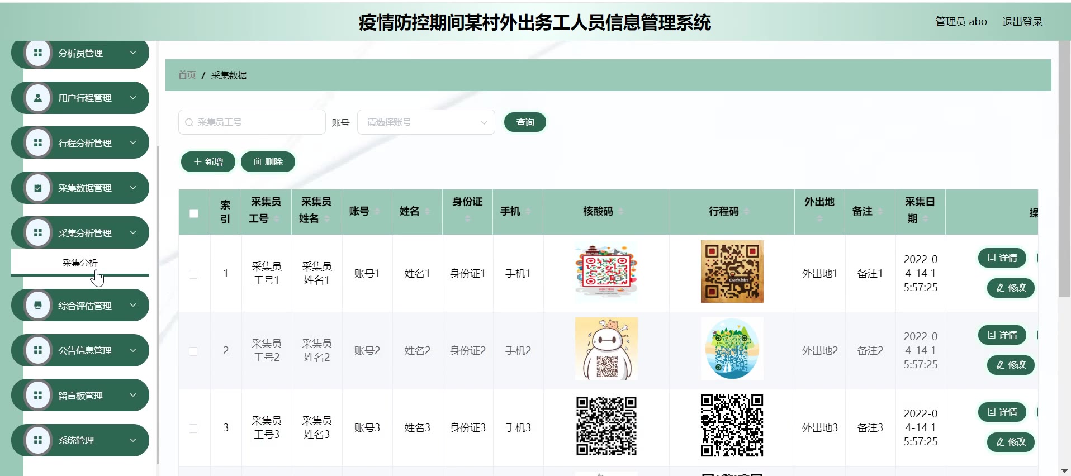This screenshot has width=1071, height=476.
Task: Click the 用户行程管理 person icon
Action: (38, 98)
